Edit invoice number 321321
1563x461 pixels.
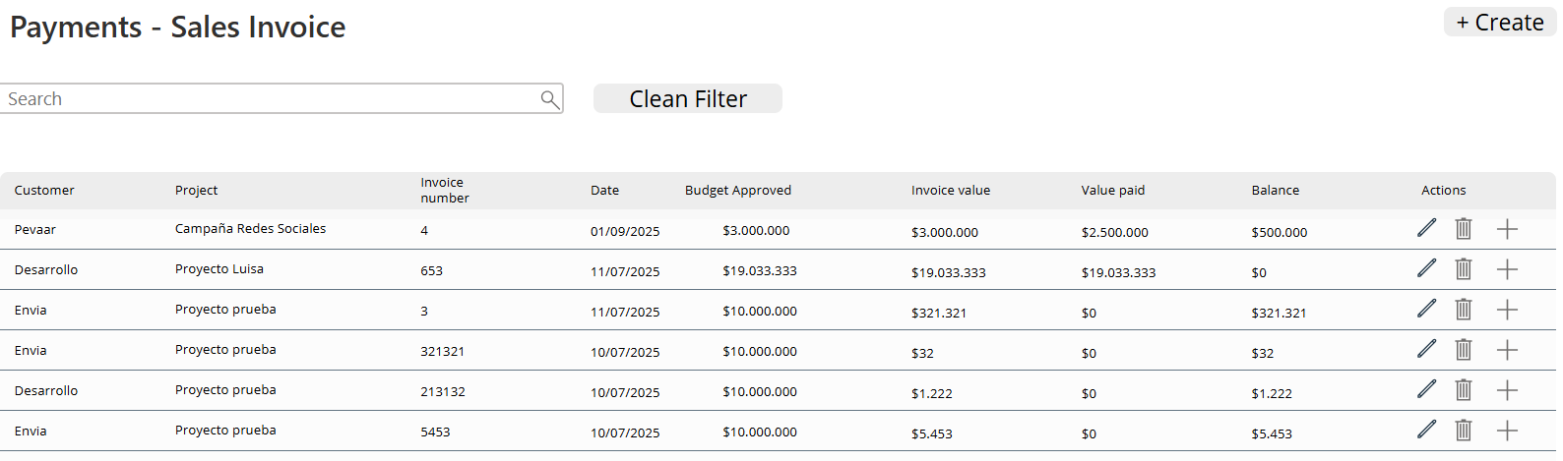[x=1426, y=349]
